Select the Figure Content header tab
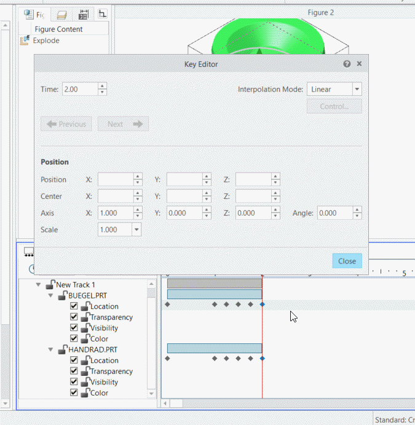The height and width of the screenshot is (425, 415). click(x=58, y=29)
